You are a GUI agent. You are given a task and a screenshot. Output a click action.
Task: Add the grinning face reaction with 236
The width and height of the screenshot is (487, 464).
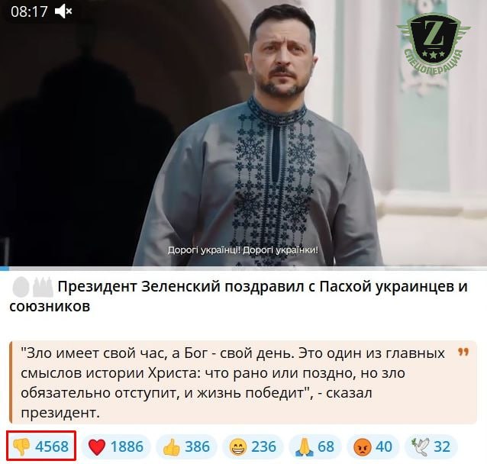tap(253, 446)
